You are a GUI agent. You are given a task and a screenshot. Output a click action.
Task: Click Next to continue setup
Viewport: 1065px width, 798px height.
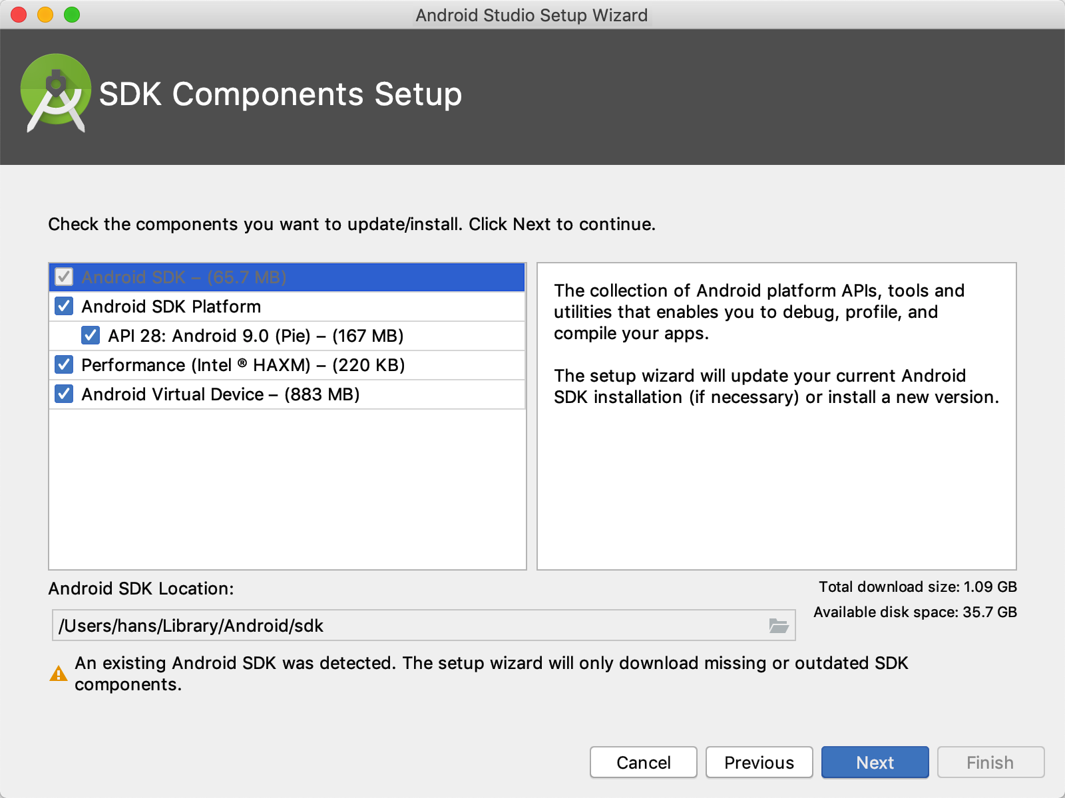[x=875, y=762]
